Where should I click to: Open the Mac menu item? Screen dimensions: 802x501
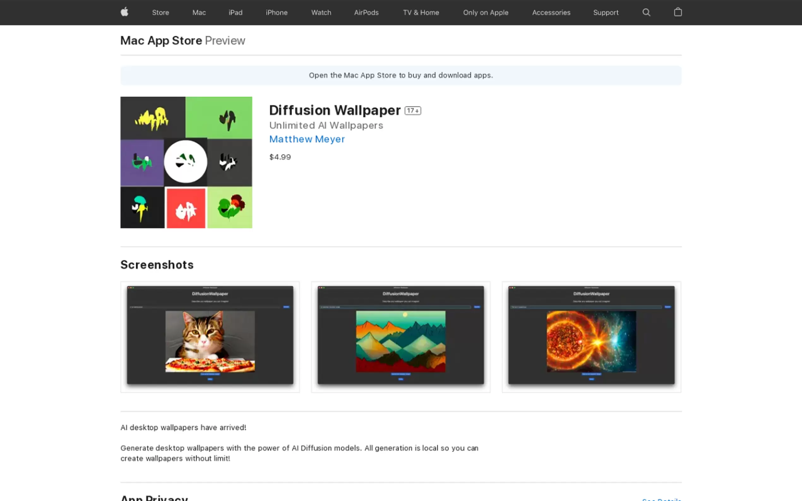pos(199,13)
